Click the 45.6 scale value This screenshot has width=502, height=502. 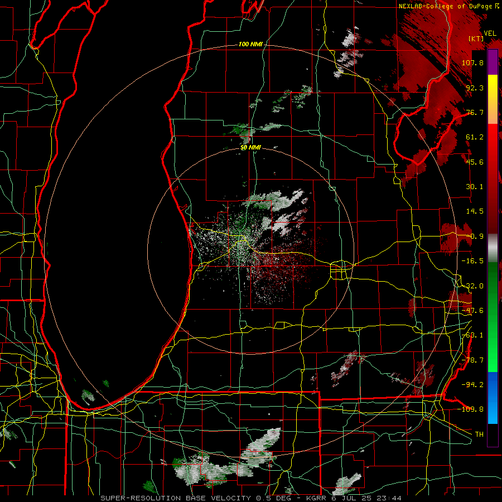[x=475, y=162]
